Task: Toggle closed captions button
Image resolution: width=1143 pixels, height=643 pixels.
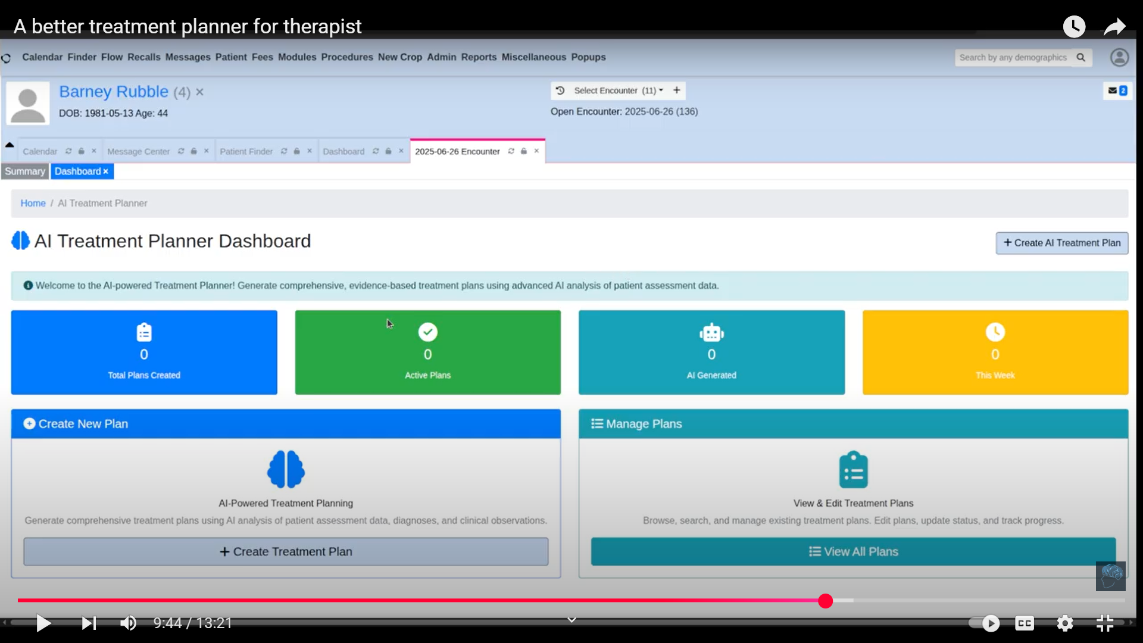Action: point(1025,623)
